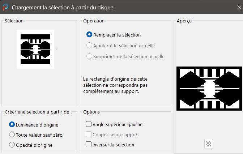Close the Chargement la sélection dialog

239,7
